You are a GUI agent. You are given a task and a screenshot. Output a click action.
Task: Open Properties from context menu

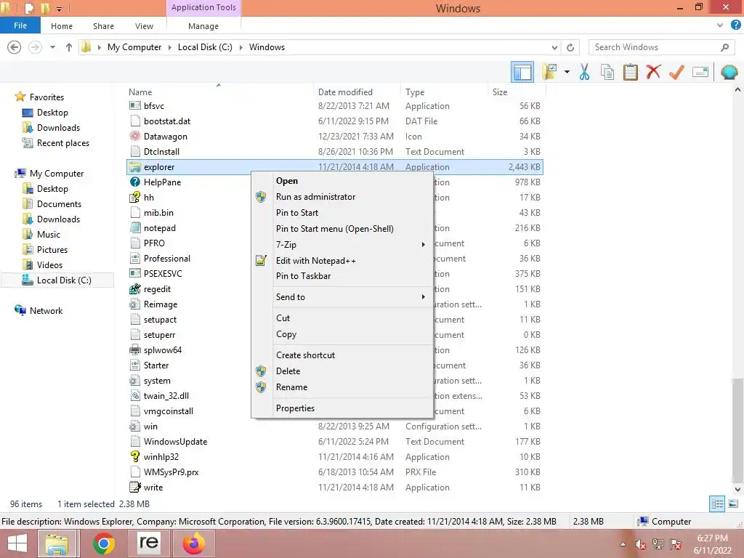coord(295,408)
